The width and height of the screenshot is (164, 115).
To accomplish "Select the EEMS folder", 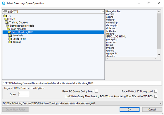I will click(x=12, y=19).
